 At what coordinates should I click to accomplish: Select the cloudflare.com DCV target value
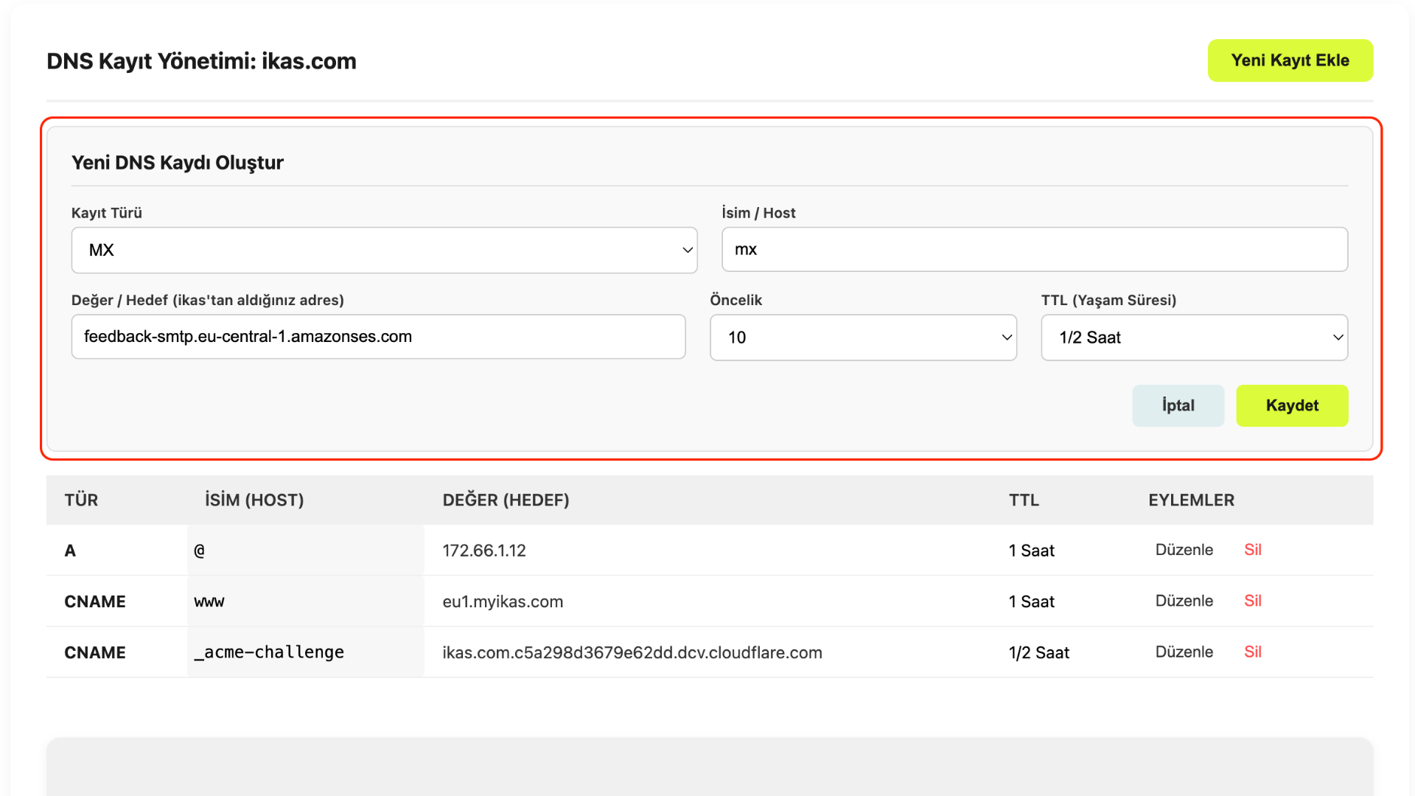[632, 652]
